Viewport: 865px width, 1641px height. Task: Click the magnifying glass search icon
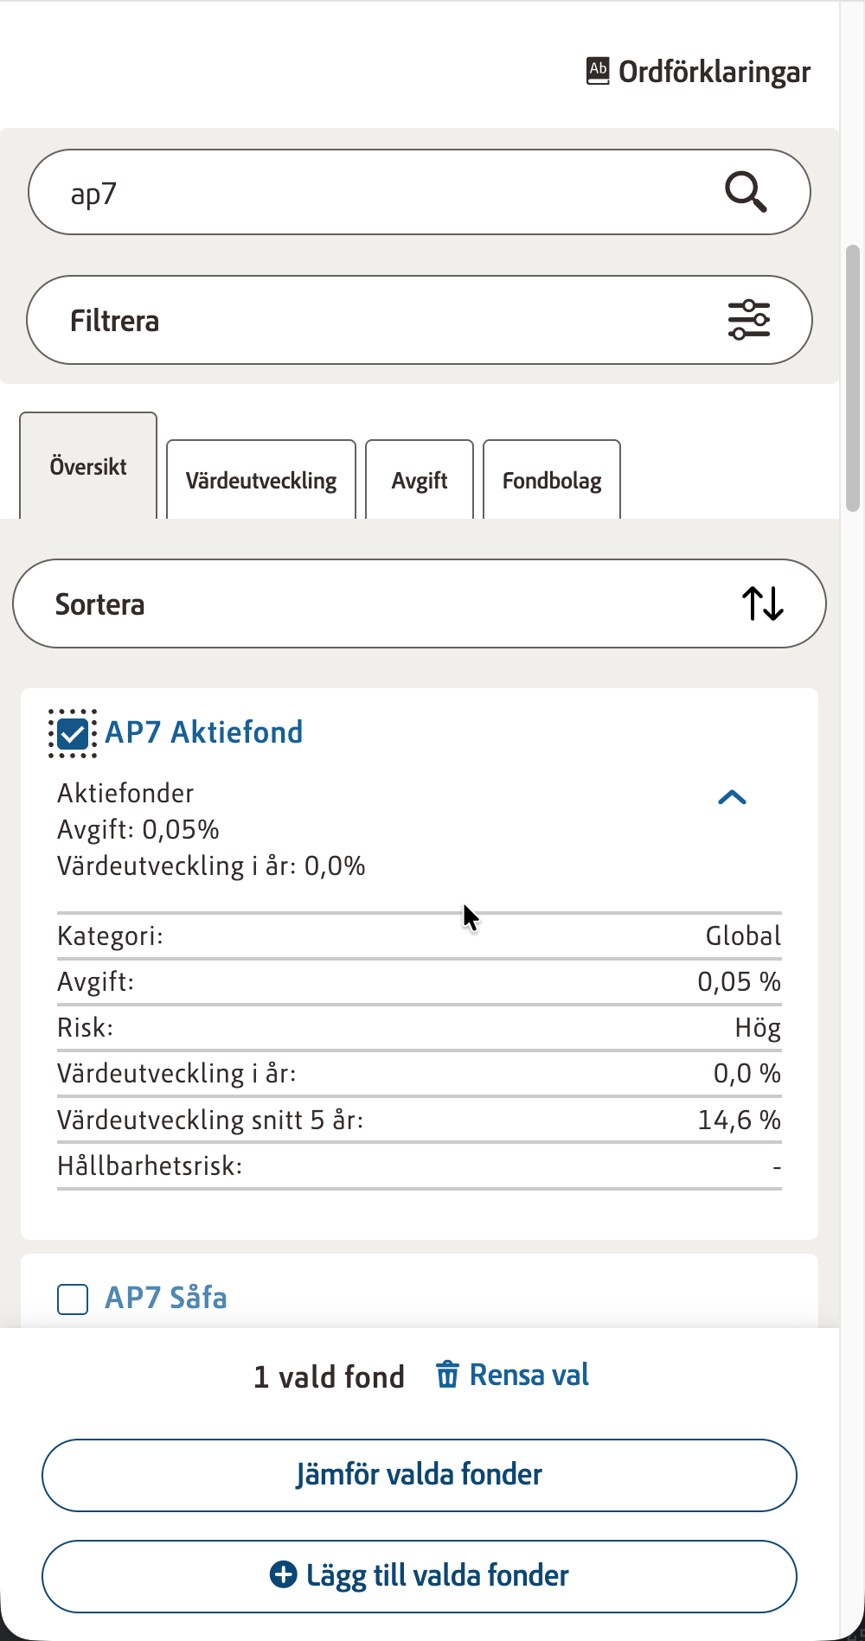(746, 192)
